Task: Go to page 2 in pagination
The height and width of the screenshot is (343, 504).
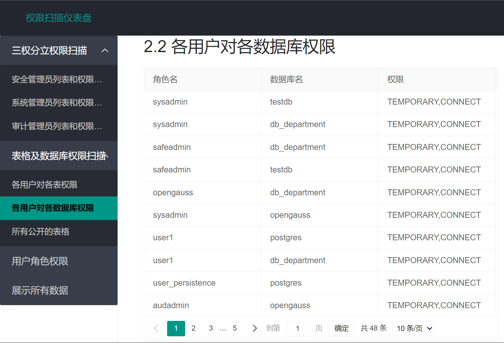Action: coord(193,328)
